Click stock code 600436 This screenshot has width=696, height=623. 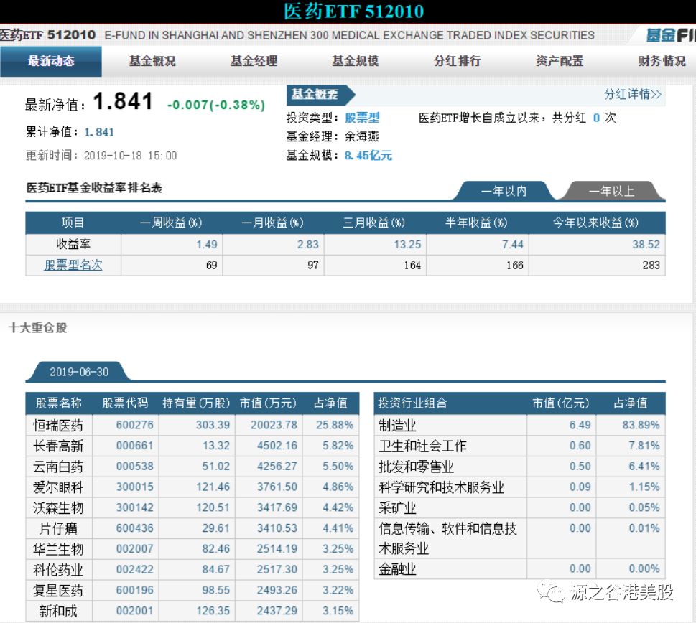(134, 528)
